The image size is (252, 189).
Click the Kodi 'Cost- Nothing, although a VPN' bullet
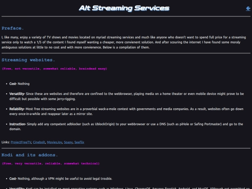click(x=61, y=179)
